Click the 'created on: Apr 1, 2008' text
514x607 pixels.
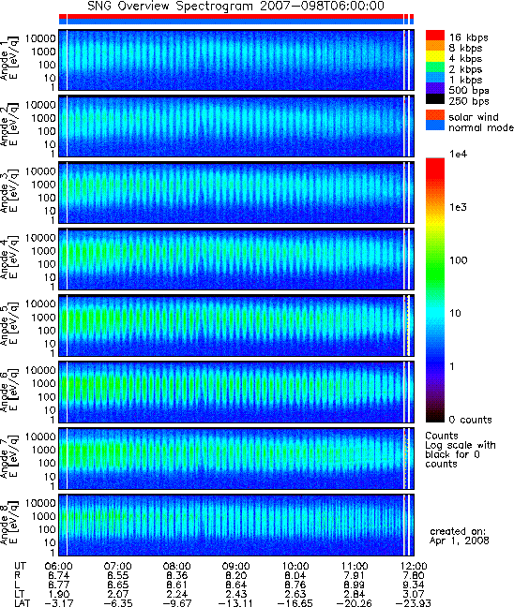(459, 536)
